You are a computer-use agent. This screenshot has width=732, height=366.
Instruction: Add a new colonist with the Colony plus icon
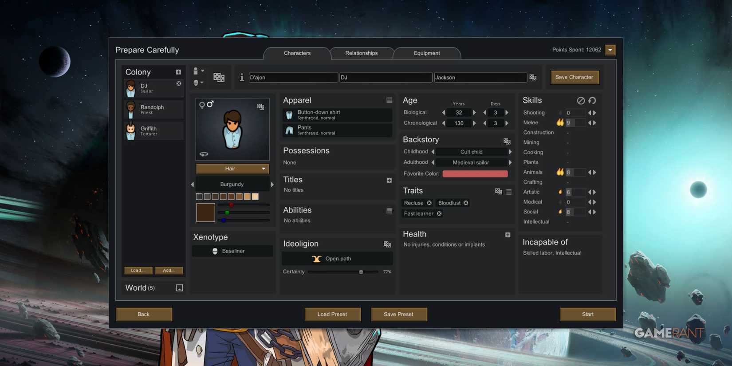[178, 72]
